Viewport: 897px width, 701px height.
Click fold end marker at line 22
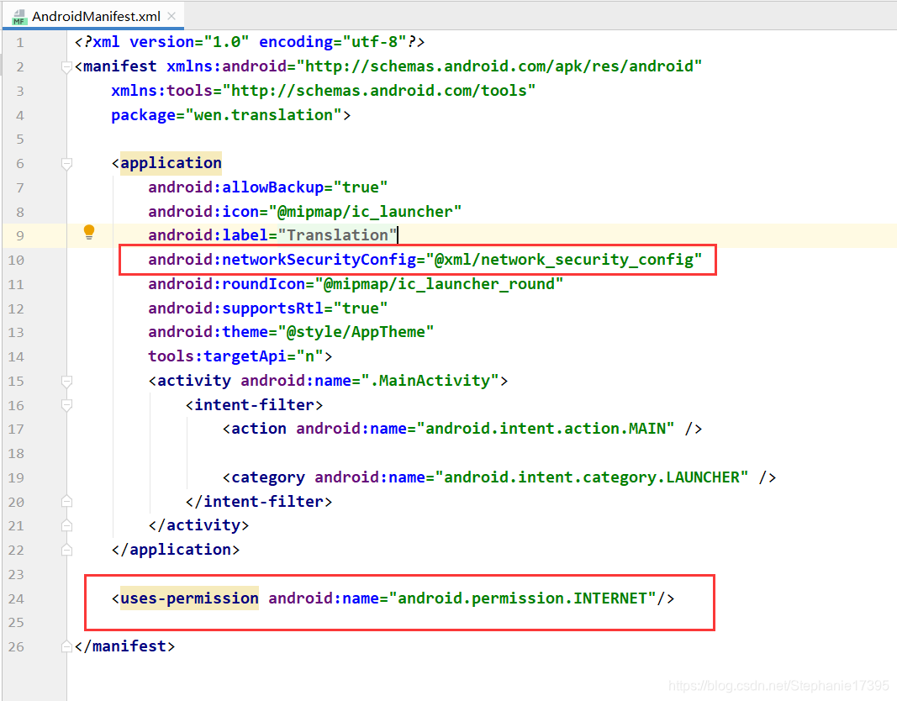click(66, 550)
